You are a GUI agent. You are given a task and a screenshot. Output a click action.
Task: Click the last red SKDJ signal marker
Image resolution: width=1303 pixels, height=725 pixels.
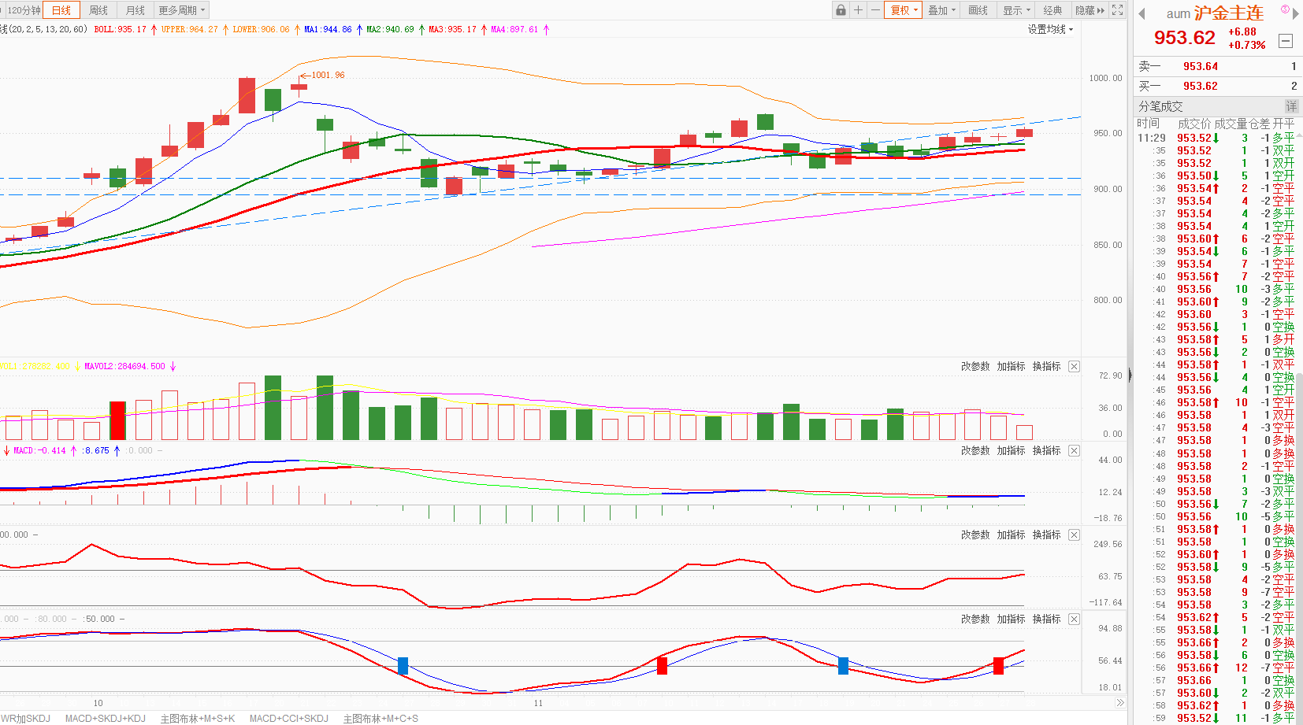click(998, 666)
